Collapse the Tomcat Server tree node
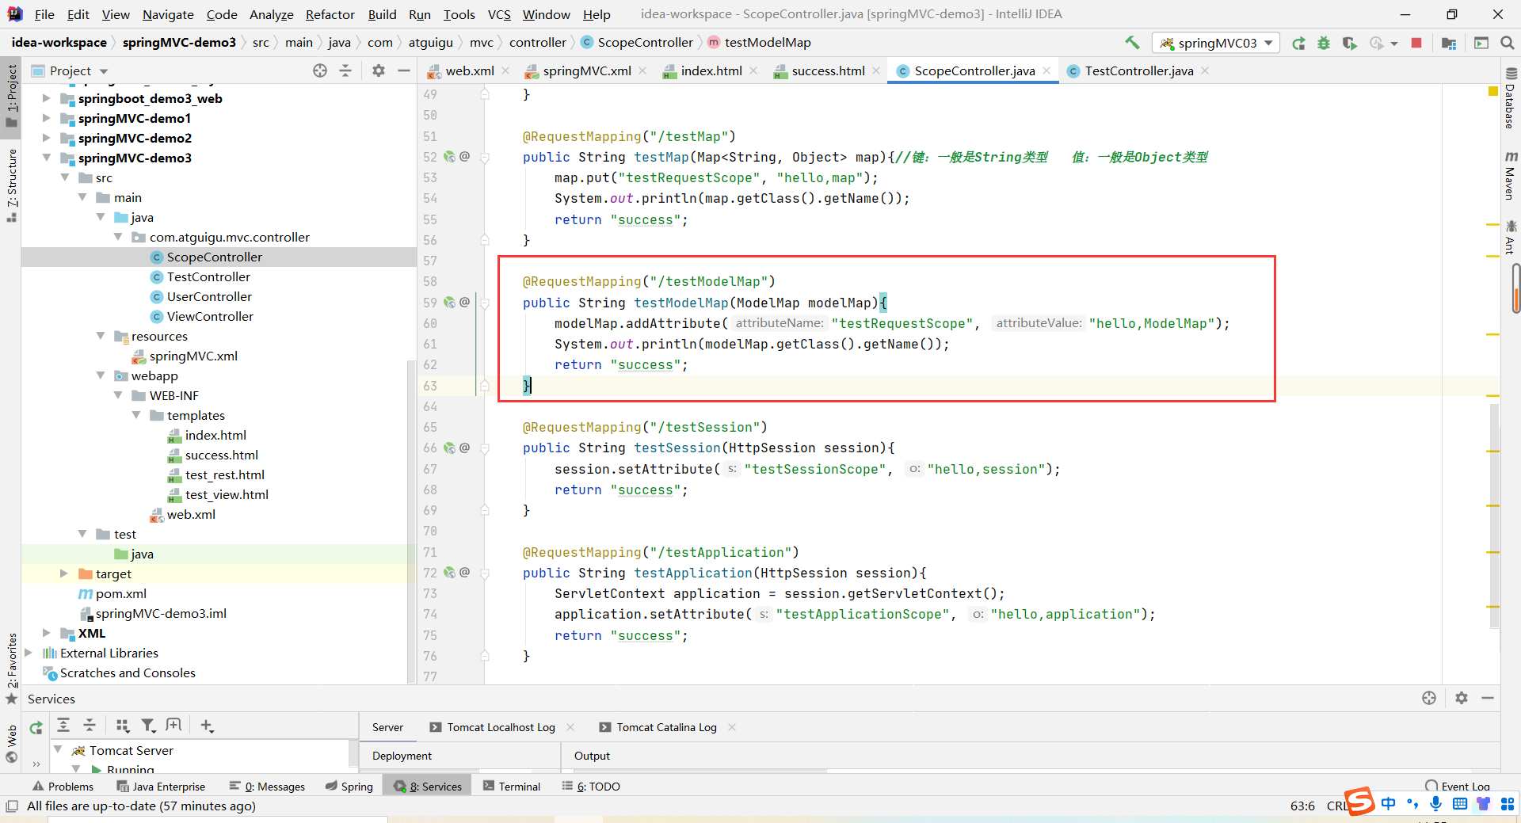Image resolution: width=1521 pixels, height=823 pixels. [58, 749]
